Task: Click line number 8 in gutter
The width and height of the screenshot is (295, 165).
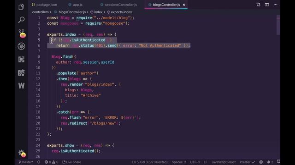Action: coord(39,56)
